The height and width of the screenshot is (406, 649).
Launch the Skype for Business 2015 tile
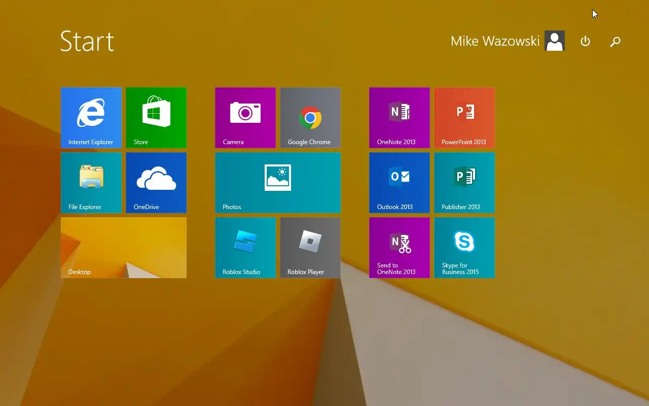464,248
